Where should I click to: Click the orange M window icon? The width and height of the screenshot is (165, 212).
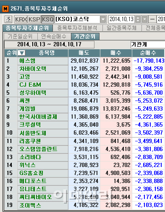tap(5, 9)
